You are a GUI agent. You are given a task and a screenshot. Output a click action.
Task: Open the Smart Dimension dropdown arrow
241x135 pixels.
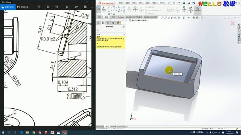(104, 14)
